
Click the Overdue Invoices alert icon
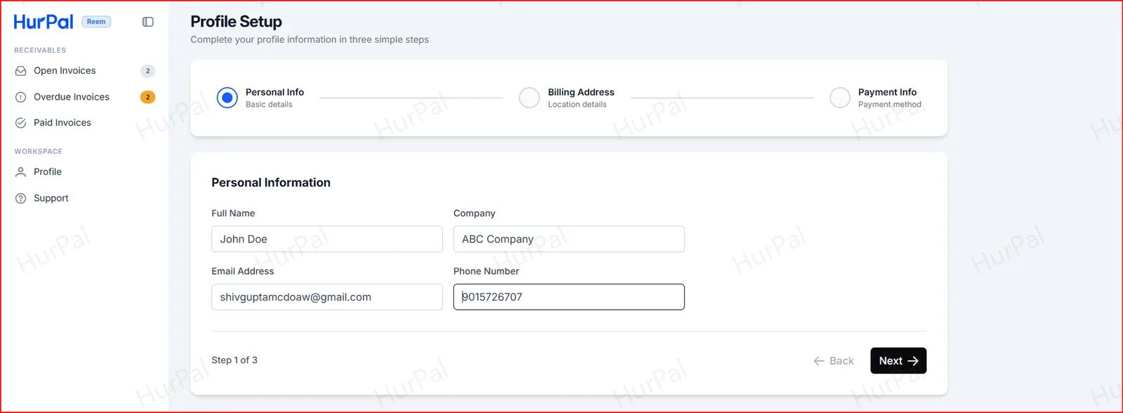(x=21, y=97)
